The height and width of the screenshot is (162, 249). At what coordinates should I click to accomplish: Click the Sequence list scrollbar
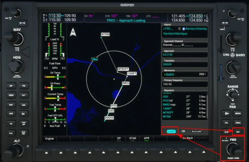[207, 106]
